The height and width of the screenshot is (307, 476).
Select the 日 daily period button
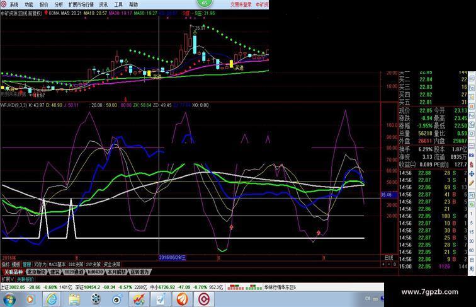(472, 260)
